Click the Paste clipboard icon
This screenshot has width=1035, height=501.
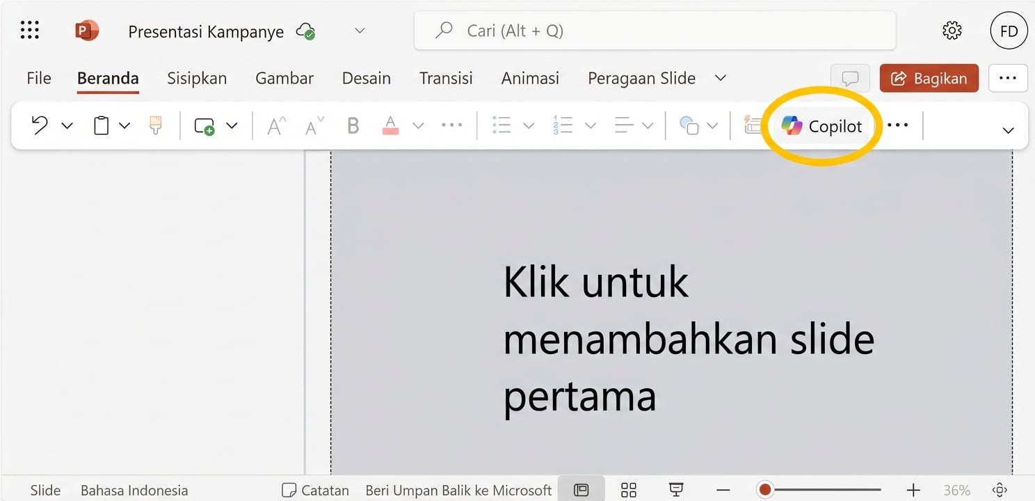coord(101,125)
